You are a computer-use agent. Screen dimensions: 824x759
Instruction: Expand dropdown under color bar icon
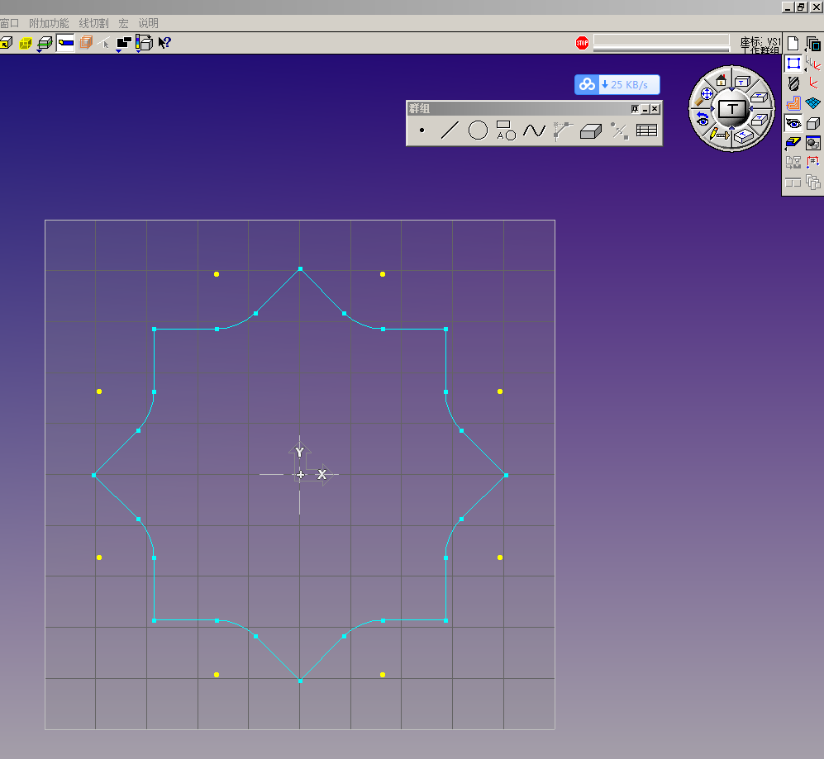click(x=139, y=51)
